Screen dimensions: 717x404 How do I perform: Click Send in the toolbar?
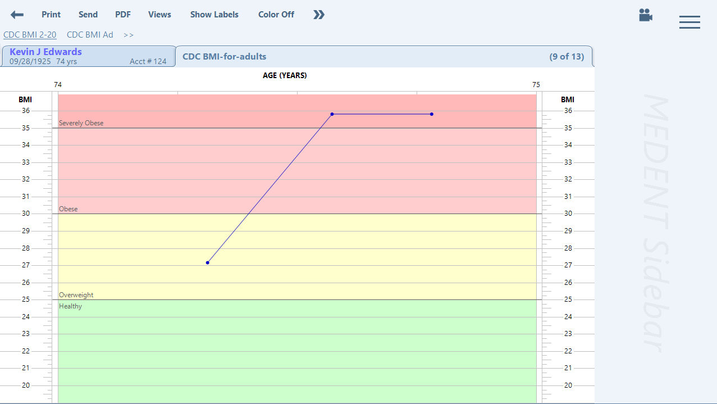click(88, 15)
